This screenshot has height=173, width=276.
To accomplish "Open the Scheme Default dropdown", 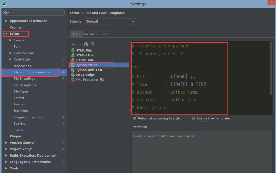I will (133, 22).
